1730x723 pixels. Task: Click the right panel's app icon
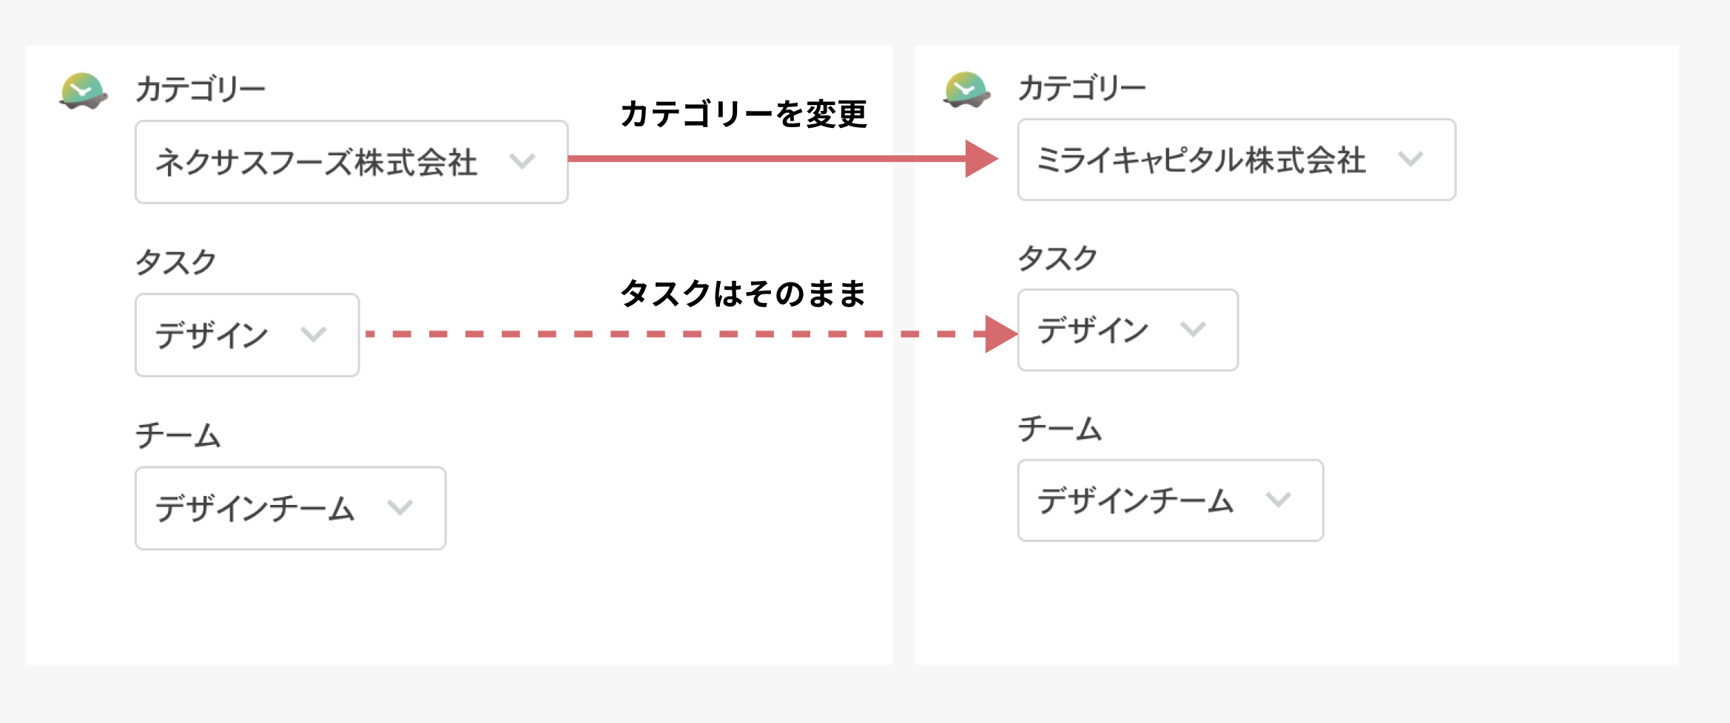click(x=966, y=91)
